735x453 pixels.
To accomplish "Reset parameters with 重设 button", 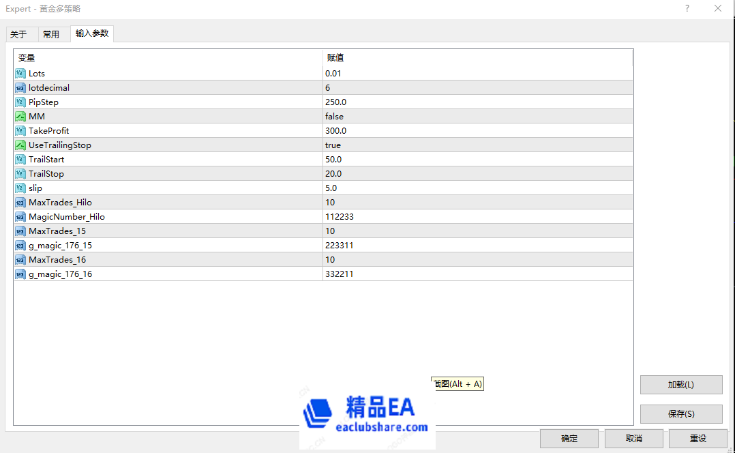I will tap(698, 439).
